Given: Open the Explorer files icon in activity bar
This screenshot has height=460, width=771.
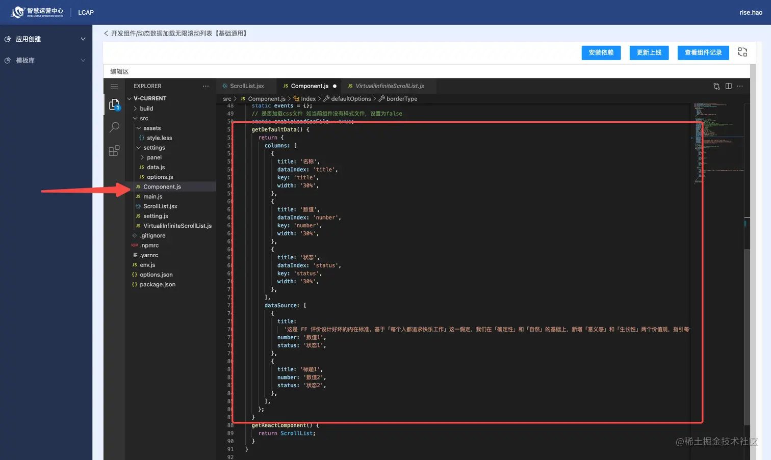Looking at the screenshot, I should pyautogui.click(x=114, y=104).
